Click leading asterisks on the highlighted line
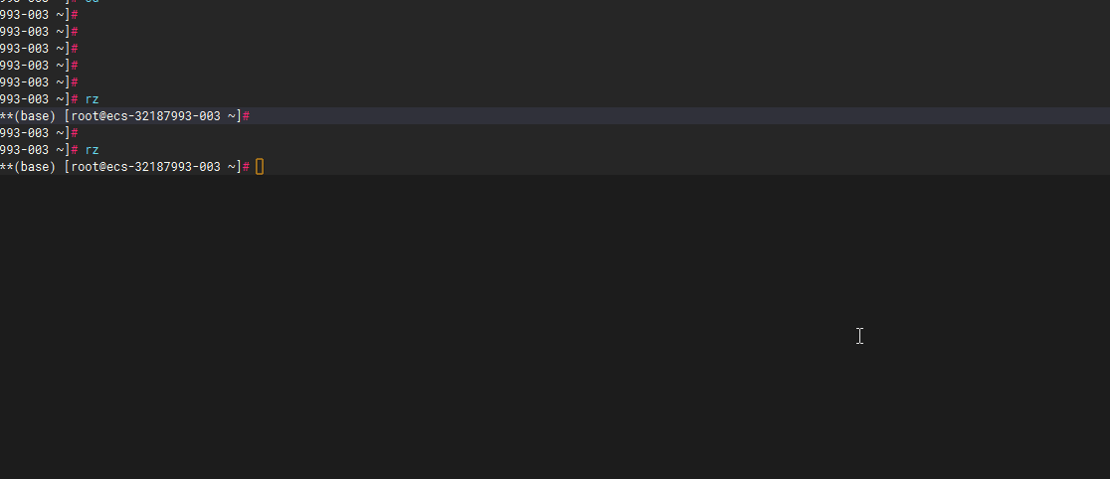Screen dimensions: 1110x479 pyautogui.click(x=7, y=114)
